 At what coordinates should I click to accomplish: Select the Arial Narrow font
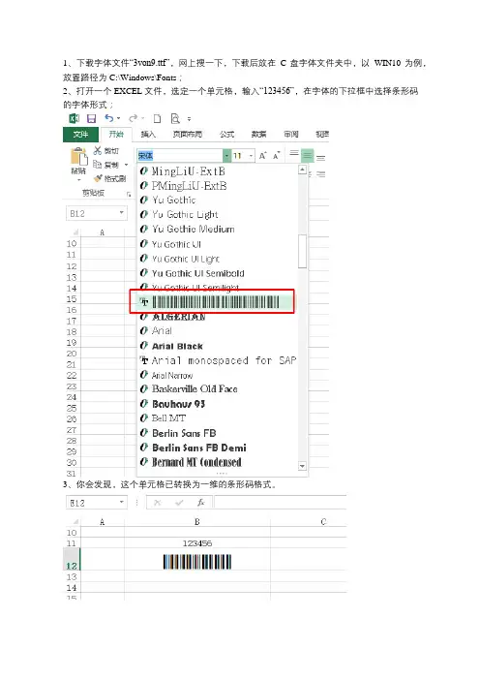218,375
